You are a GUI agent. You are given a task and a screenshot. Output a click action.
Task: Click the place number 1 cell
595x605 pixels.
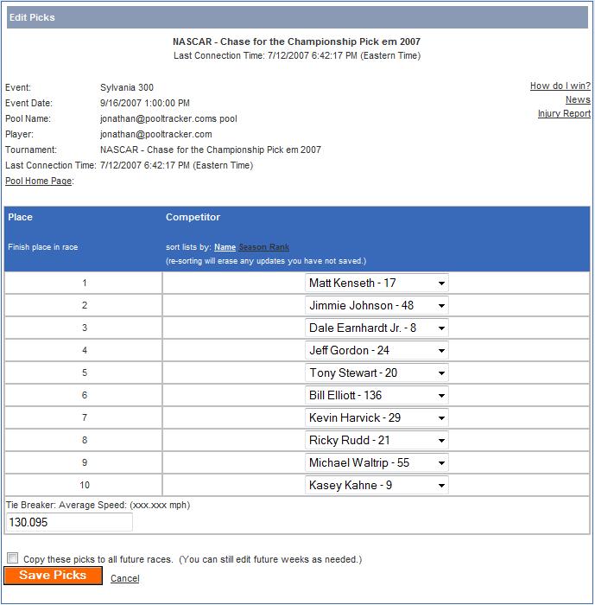click(x=84, y=283)
